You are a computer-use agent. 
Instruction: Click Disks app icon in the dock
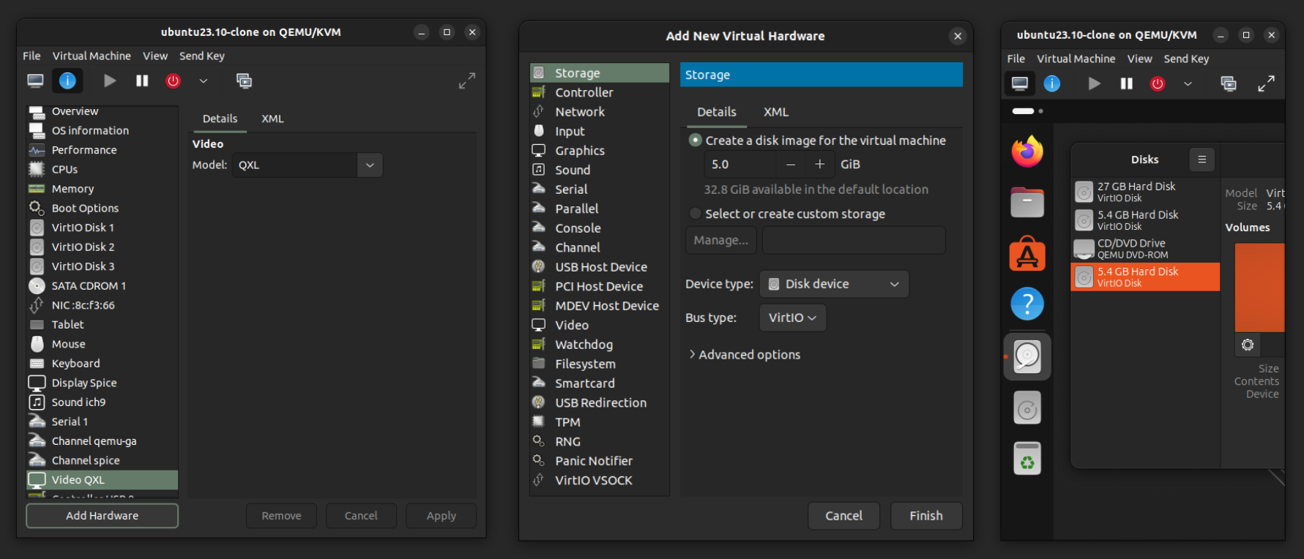1027,356
